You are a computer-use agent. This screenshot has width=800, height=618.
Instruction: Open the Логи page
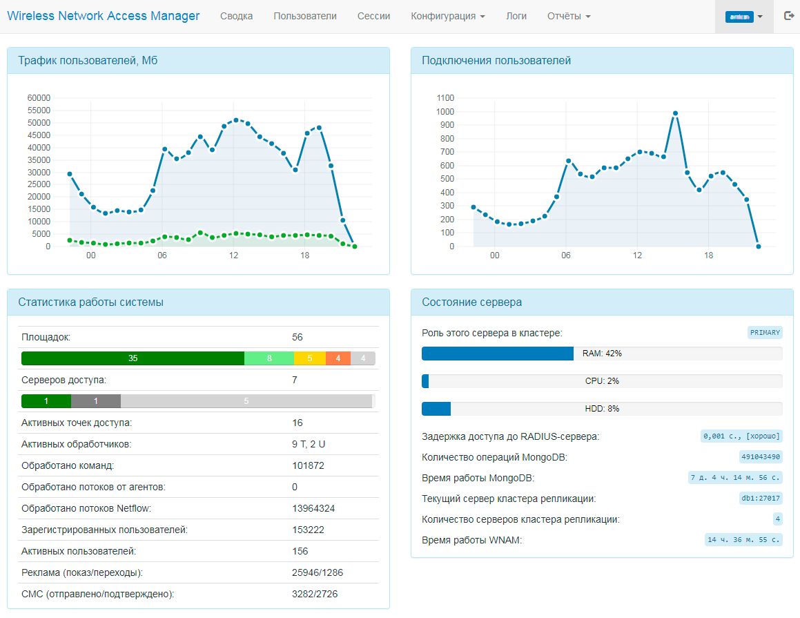[x=516, y=17]
